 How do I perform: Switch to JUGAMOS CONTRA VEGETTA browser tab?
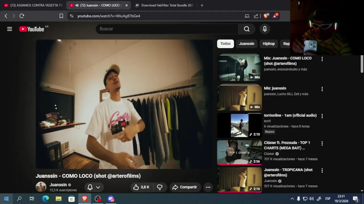(x=33, y=5)
